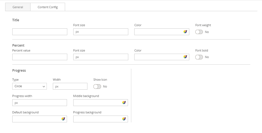
Task: Open color picker icon for Percent color
Action: (185, 57)
